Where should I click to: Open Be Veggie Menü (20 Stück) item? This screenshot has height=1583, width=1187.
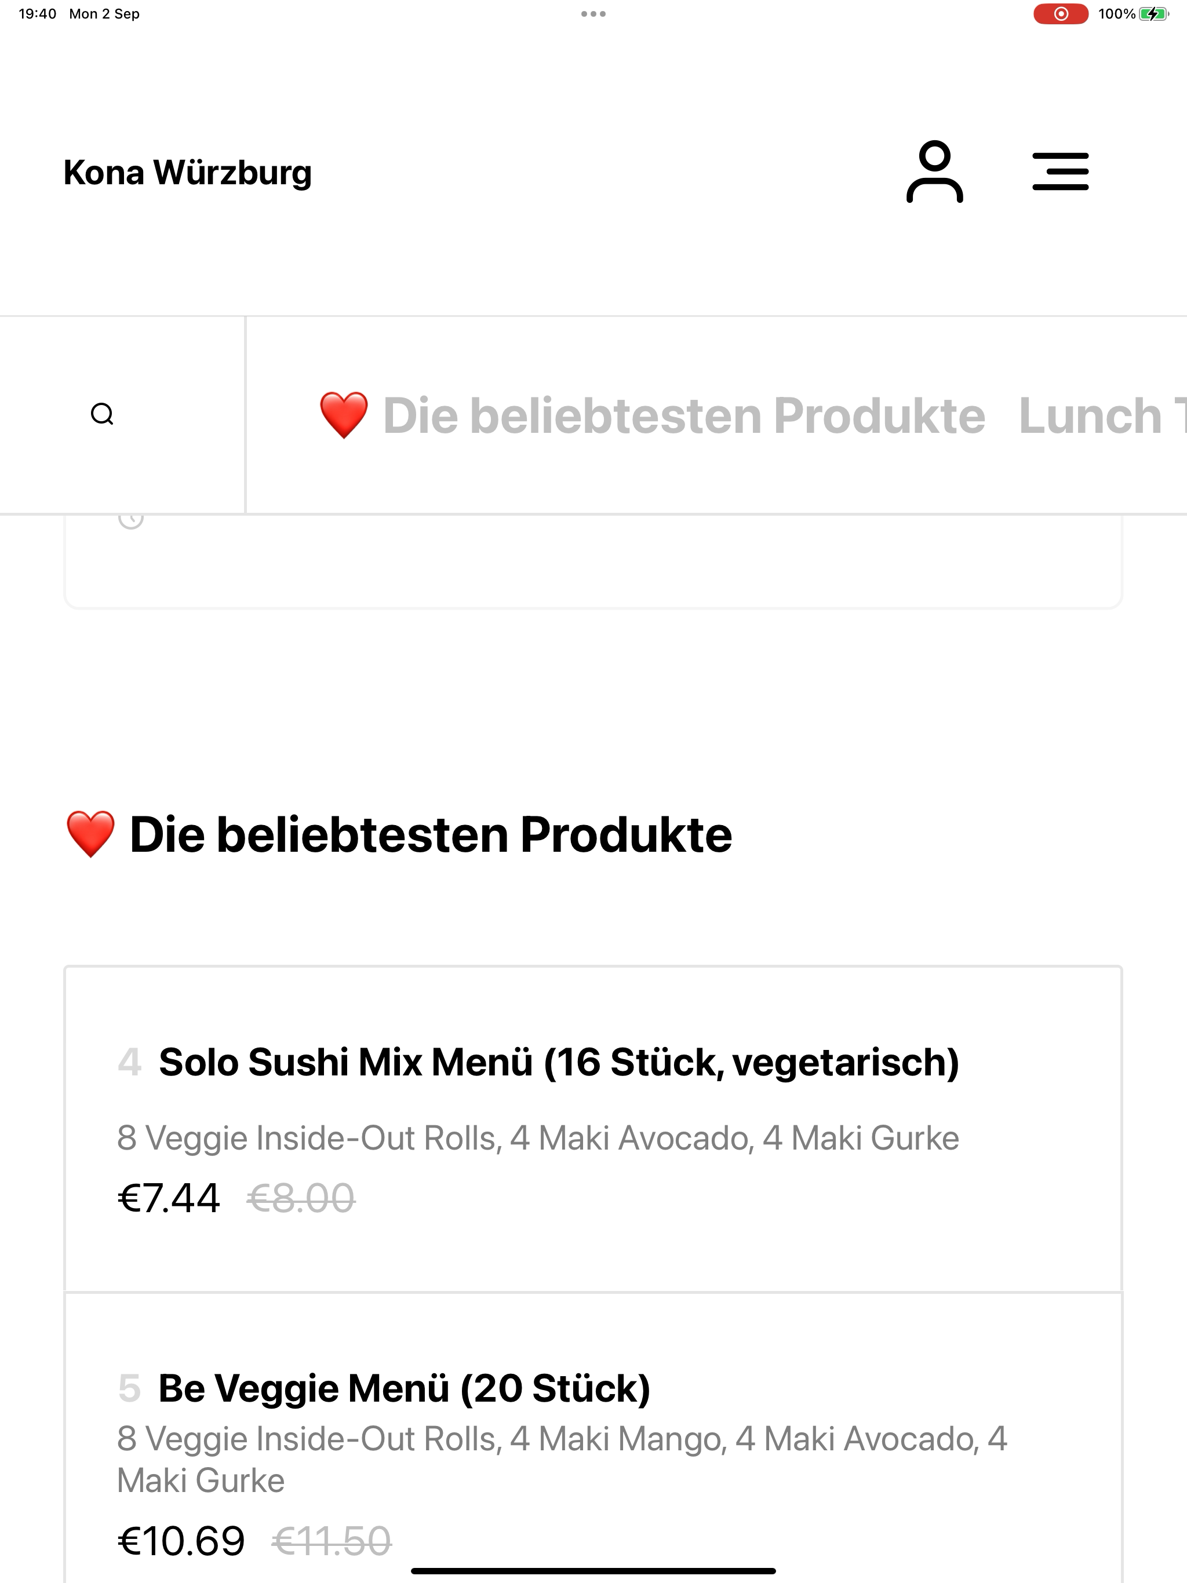(x=593, y=1438)
